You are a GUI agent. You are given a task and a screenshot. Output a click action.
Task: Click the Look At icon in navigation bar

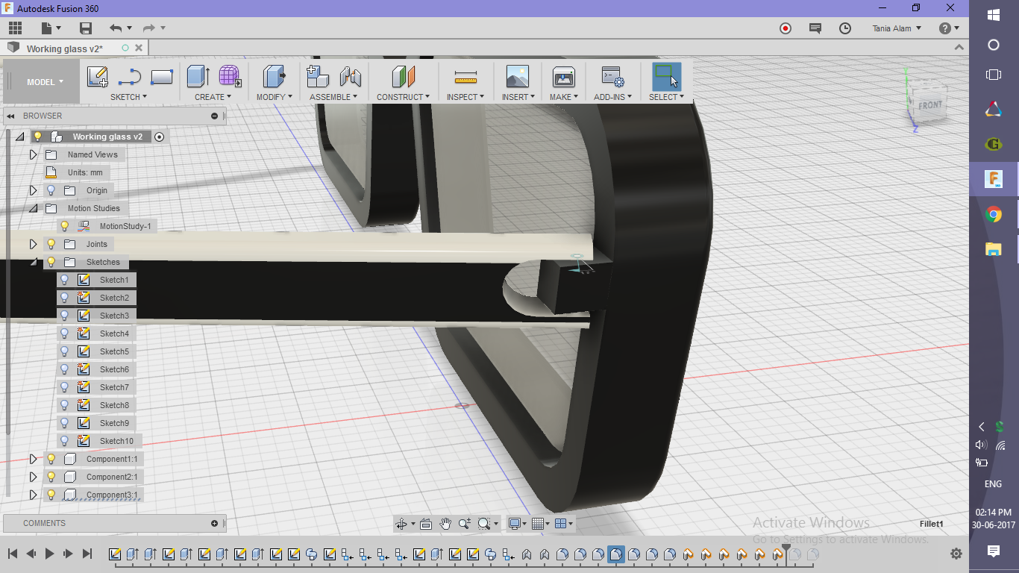point(426,524)
